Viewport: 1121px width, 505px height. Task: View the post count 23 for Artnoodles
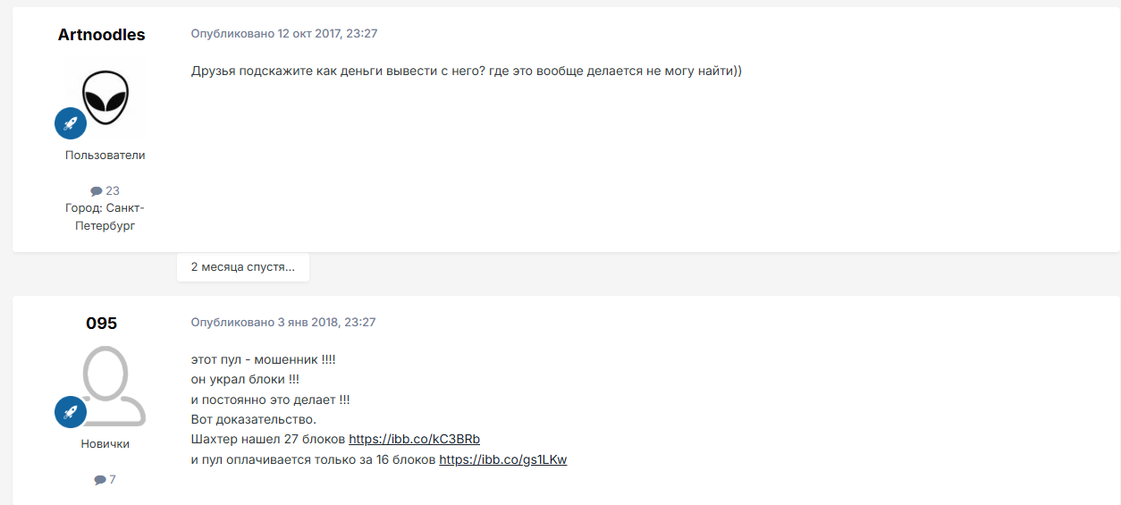[x=113, y=191]
